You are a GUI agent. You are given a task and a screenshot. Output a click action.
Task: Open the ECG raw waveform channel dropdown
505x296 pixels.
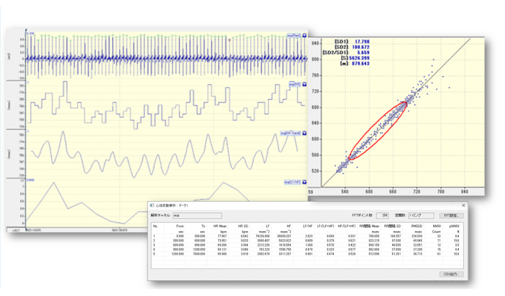tap(304, 35)
